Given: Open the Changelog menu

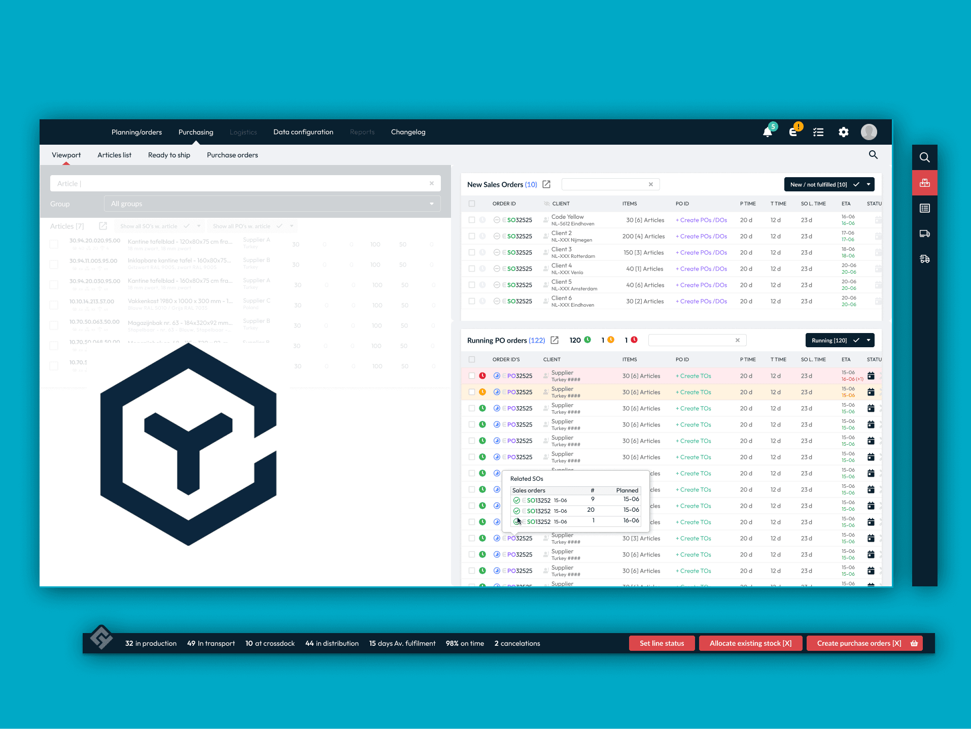Looking at the screenshot, I should pyautogui.click(x=408, y=132).
